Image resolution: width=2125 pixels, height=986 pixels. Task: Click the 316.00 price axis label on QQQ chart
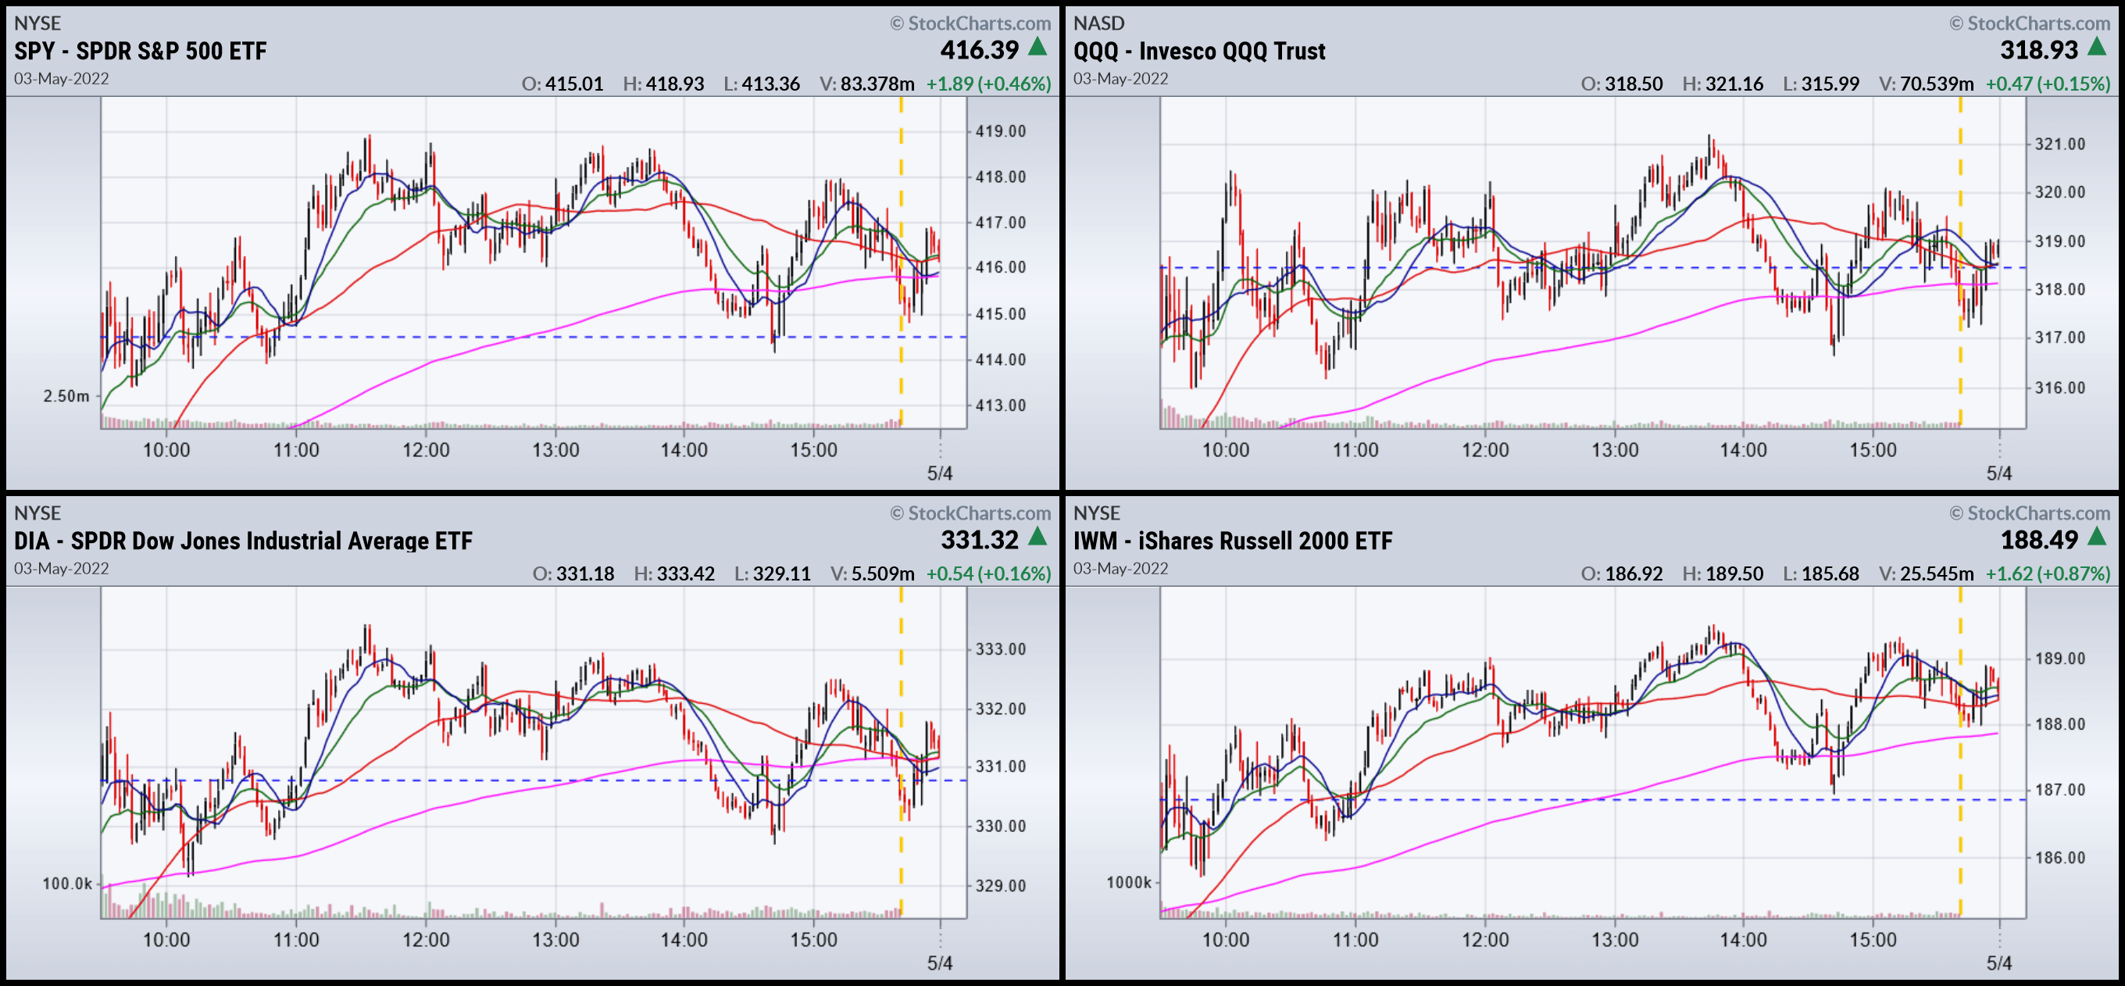tap(2060, 387)
